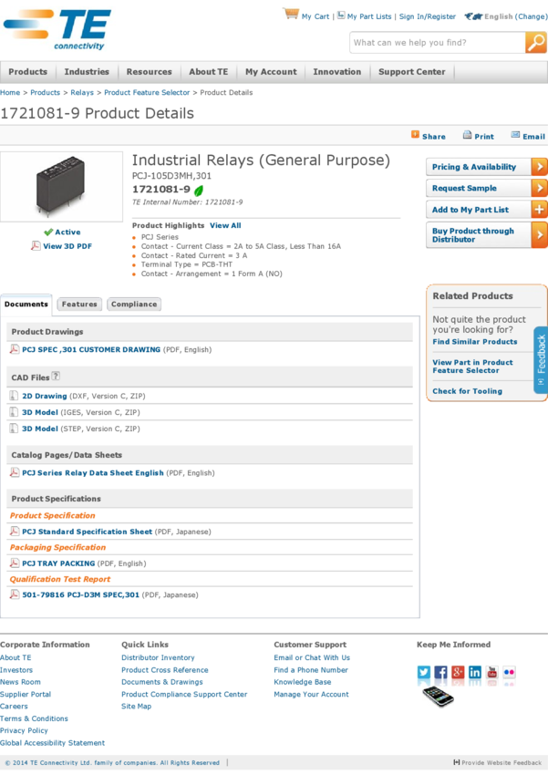This screenshot has height=775, width=548.
Task: Open the Industries menu
Action: [x=87, y=72]
